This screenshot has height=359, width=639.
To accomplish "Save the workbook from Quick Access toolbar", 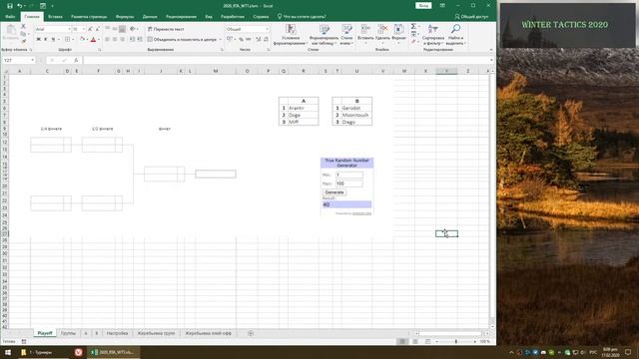I will tap(10, 6).
